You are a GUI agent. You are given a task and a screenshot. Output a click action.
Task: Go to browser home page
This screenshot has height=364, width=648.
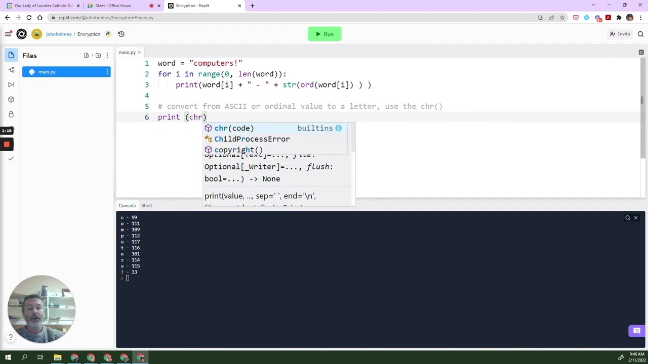[40, 18]
